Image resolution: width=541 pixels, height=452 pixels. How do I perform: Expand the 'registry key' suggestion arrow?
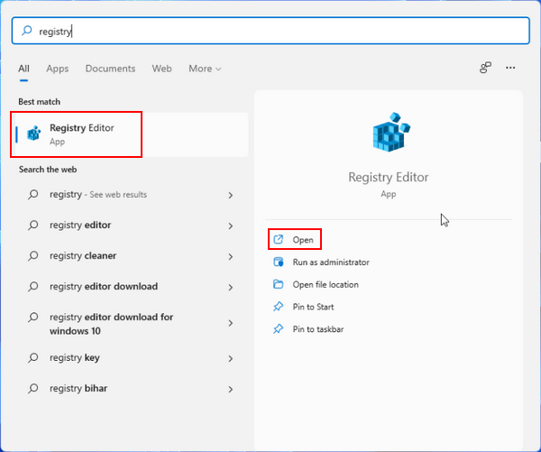(x=231, y=358)
